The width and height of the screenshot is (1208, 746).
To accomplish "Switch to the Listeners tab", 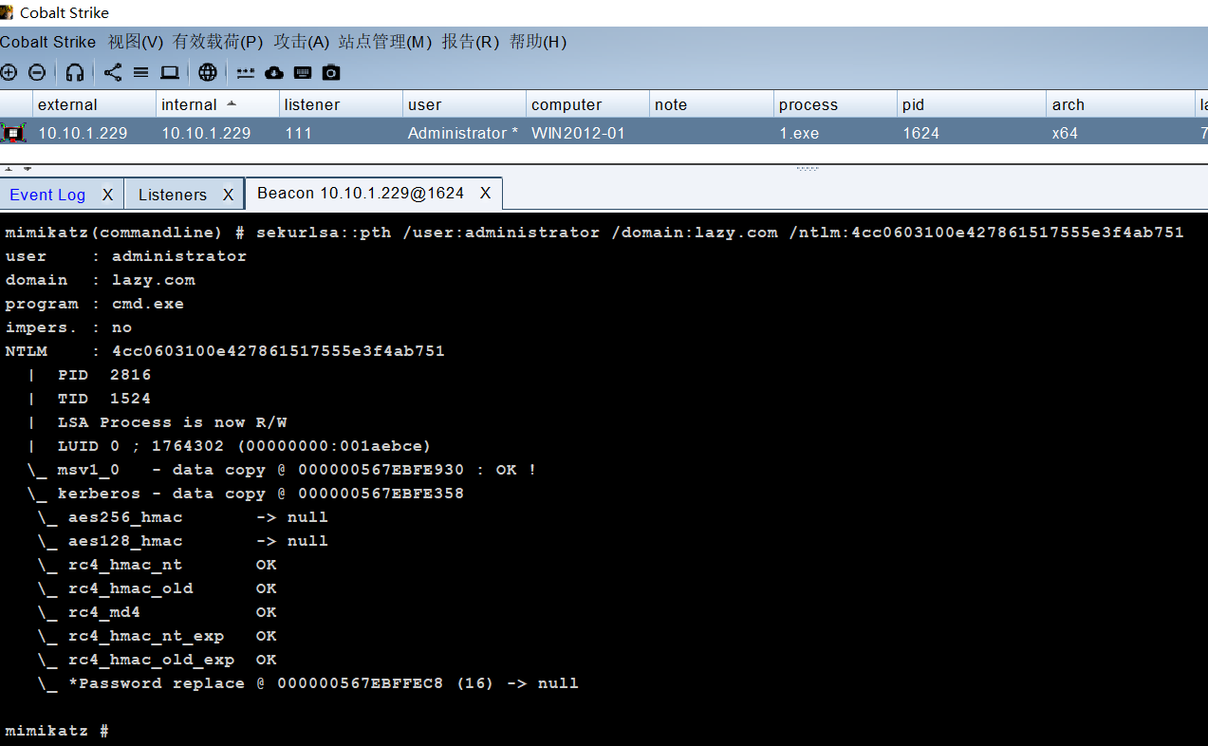I will 173,195.
